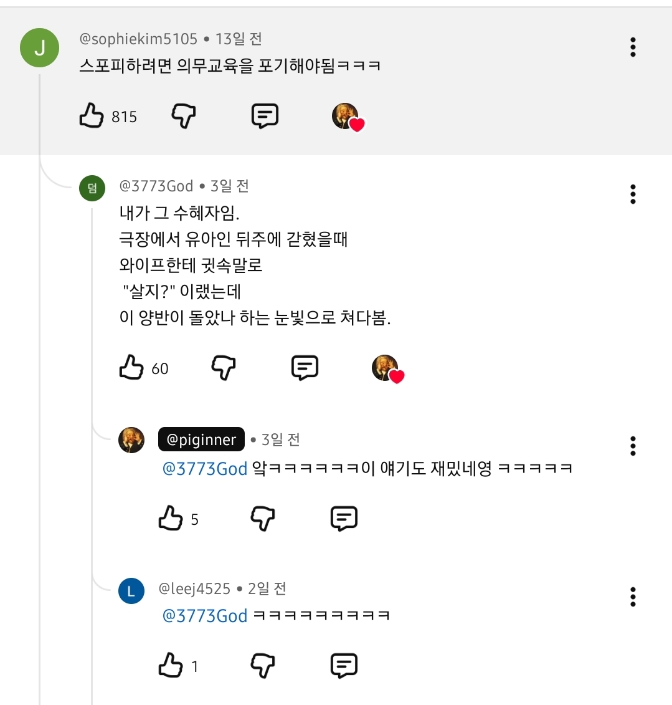Open options menu for @piginner's reply
The height and width of the screenshot is (705, 672).
pos(633,446)
